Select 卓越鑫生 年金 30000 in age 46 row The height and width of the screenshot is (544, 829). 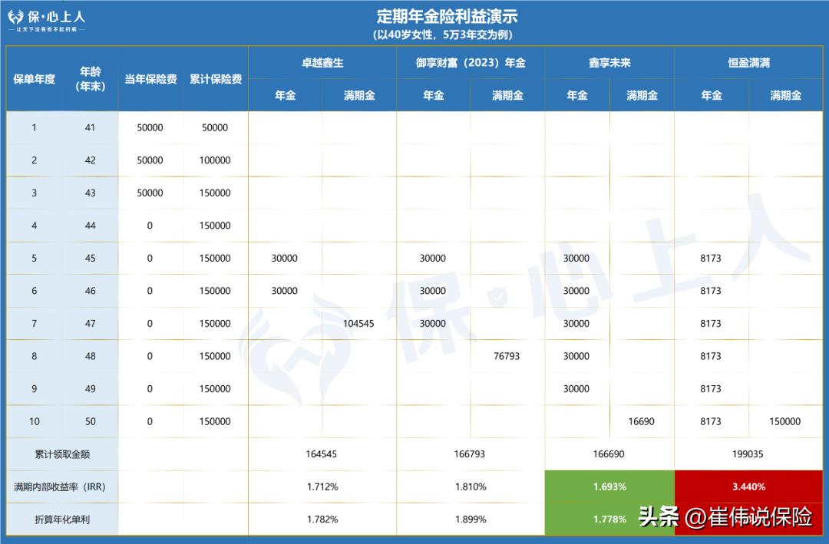click(x=285, y=291)
